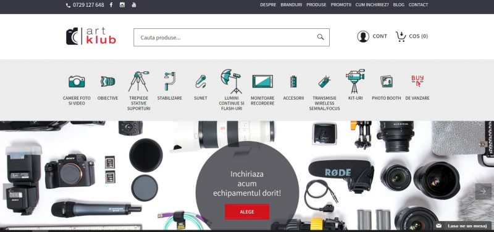Click the search magnifier icon

tap(320, 37)
